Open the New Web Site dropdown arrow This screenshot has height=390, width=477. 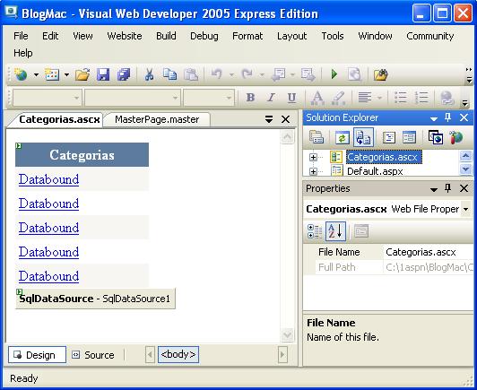click(36, 74)
